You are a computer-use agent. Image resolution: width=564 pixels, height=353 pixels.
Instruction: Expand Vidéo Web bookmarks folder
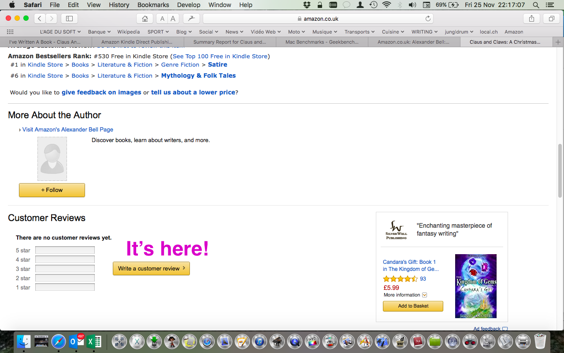coord(266,32)
